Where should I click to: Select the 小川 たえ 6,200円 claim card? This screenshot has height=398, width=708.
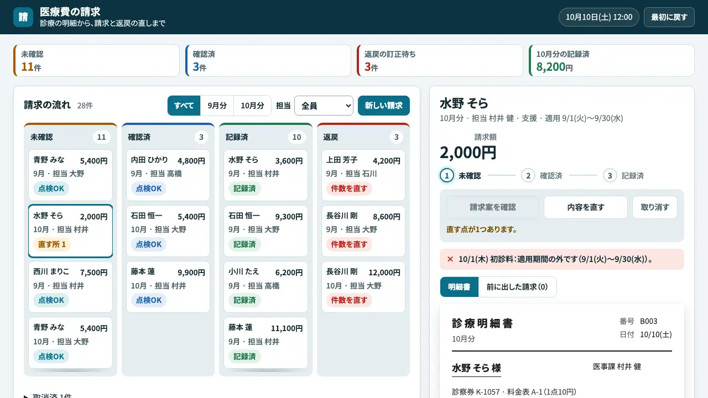tap(265, 287)
